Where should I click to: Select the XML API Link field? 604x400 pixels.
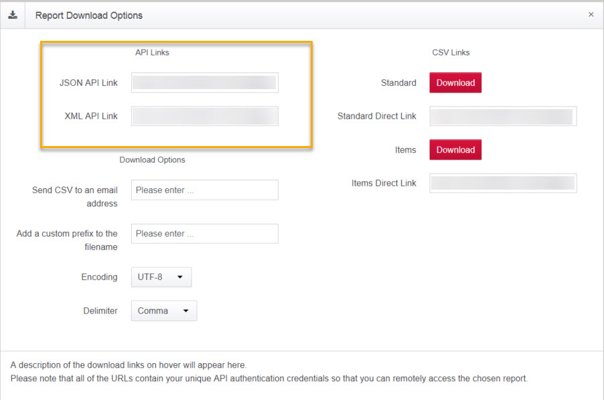[x=204, y=116]
